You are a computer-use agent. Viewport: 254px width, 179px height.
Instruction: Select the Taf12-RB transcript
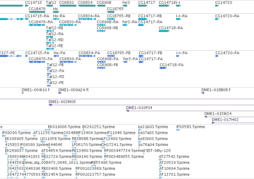(50, 31)
